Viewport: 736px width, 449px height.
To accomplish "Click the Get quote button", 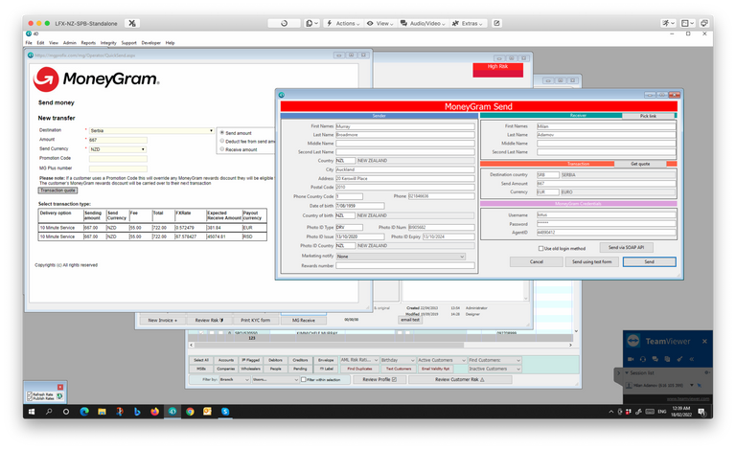I will click(x=640, y=164).
